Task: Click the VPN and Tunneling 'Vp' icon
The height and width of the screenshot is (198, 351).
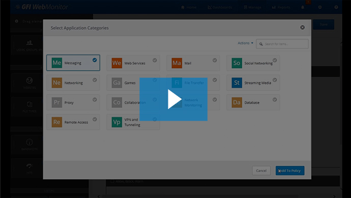Action: tap(117, 122)
